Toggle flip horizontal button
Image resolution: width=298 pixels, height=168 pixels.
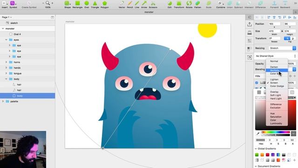point(287,38)
